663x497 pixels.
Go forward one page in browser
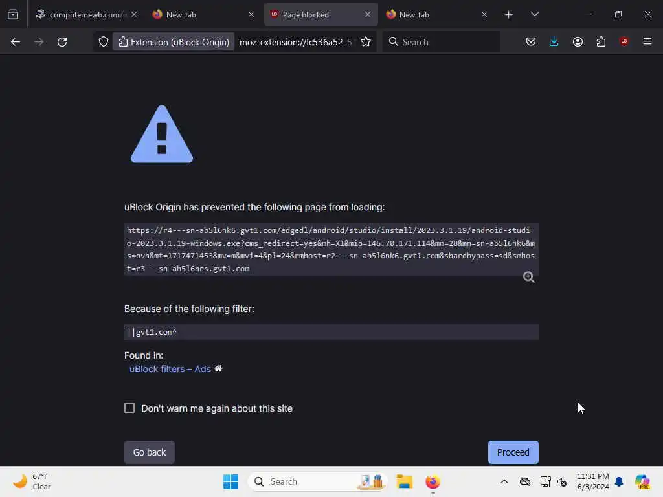(39, 42)
